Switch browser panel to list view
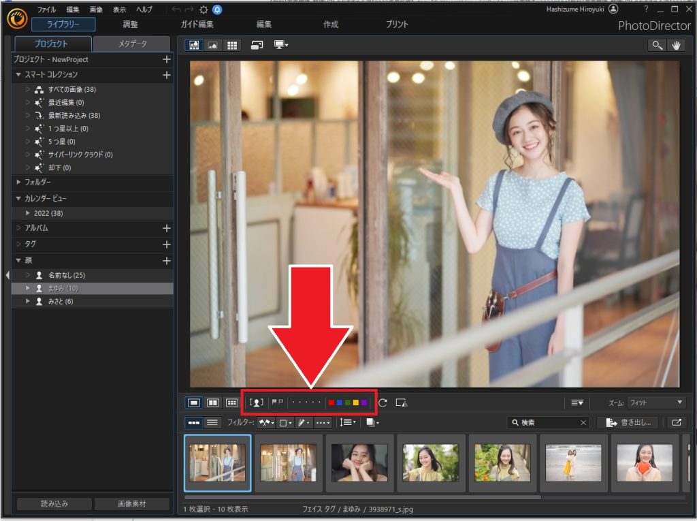 click(x=212, y=422)
